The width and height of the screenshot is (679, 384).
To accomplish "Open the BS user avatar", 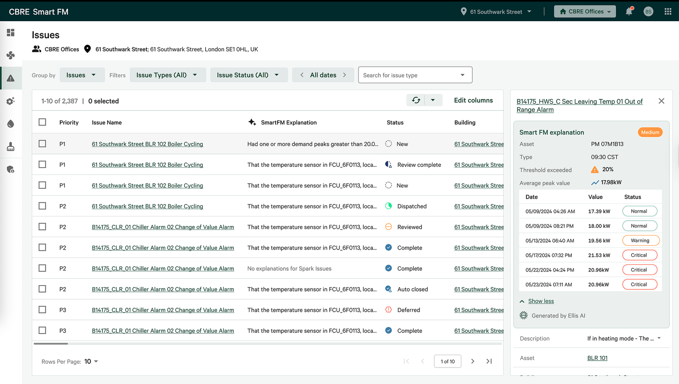I will point(648,11).
